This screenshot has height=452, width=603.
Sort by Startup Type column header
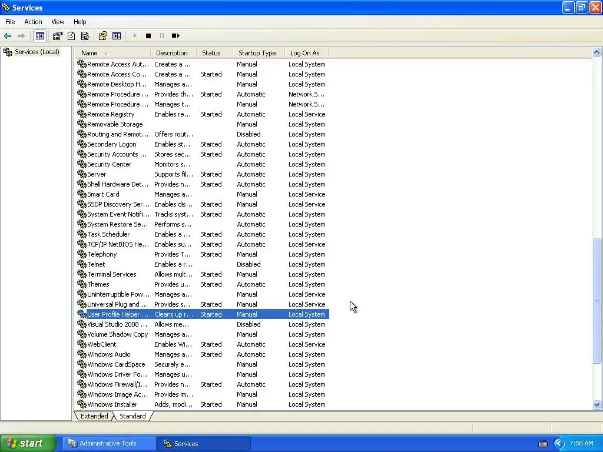point(259,53)
